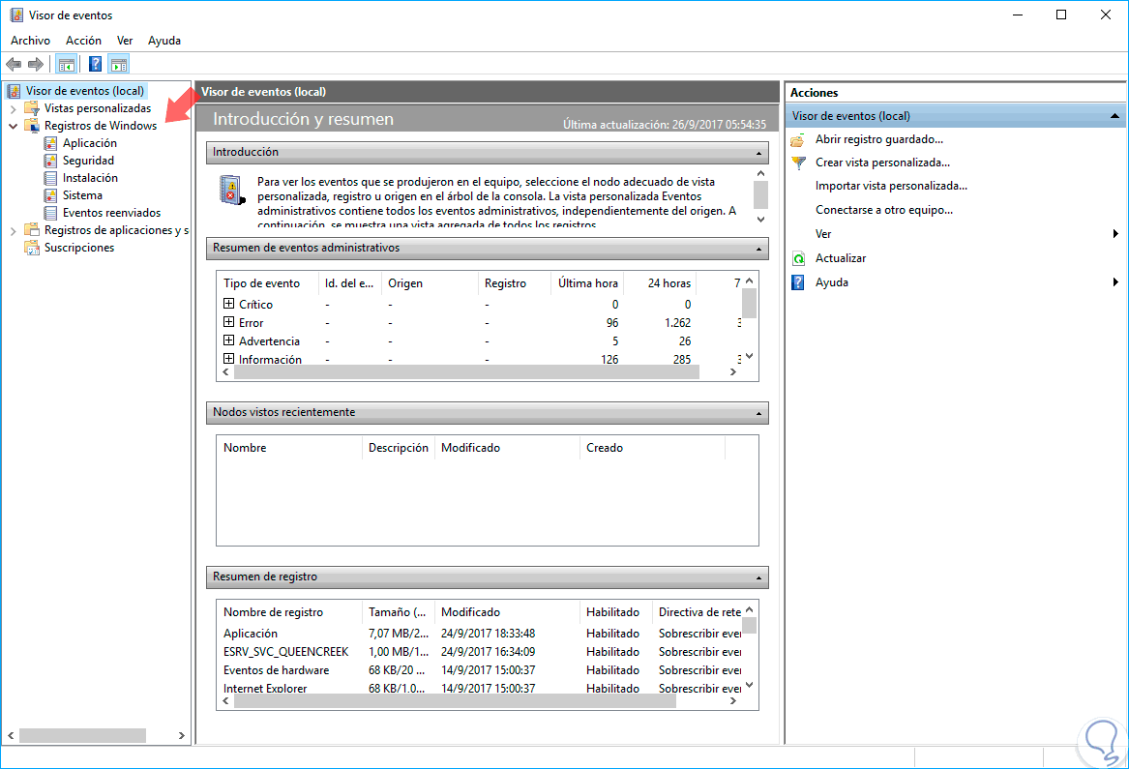
Task: Open the Ayuda menu in menu bar
Action: (x=164, y=41)
